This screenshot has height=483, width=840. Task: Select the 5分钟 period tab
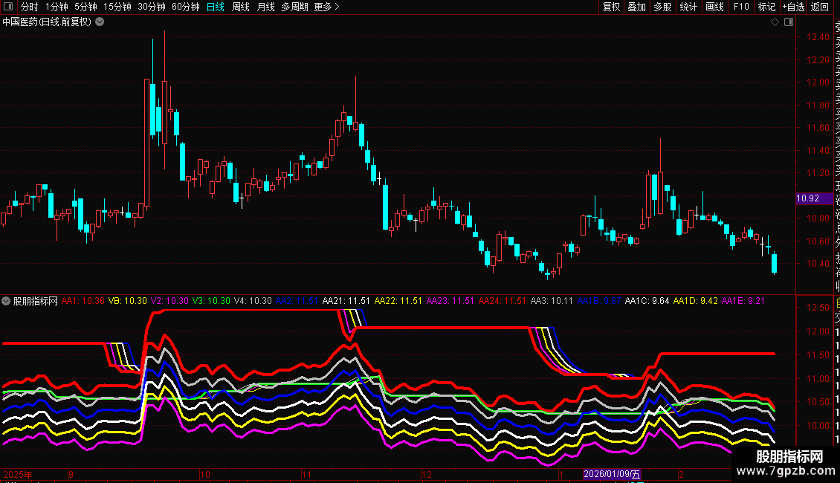coord(85,7)
